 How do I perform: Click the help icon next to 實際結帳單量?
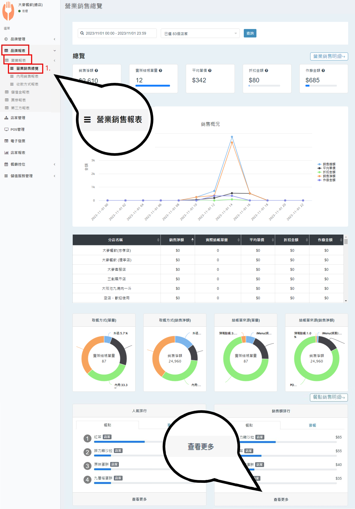pos(161,71)
